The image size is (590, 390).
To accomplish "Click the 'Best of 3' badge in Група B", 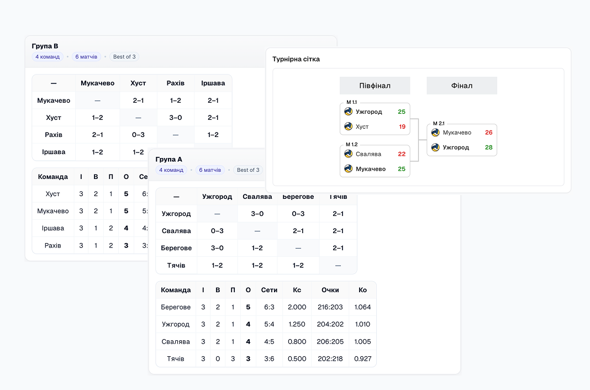I will [124, 57].
